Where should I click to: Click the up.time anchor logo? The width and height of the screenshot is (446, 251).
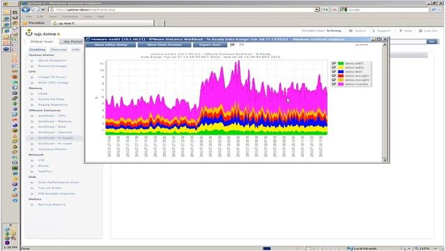(29, 33)
